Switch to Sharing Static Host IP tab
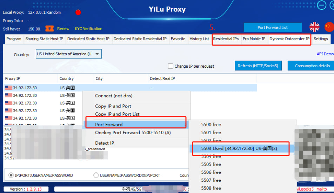Image resolution: width=334 pixels, height=193 pixels. 44,39
